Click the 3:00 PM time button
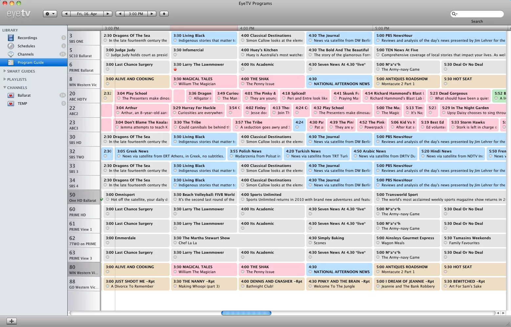Image resolution: width=511 pixels, height=327 pixels. coord(136,14)
